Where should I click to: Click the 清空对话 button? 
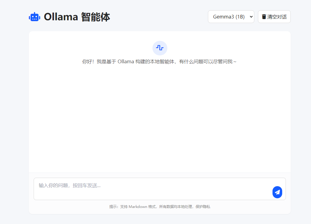click(x=274, y=17)
